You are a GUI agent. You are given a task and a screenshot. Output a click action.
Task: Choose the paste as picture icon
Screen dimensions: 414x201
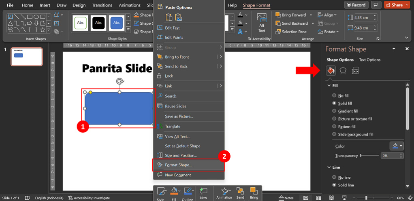click(179, 17)
